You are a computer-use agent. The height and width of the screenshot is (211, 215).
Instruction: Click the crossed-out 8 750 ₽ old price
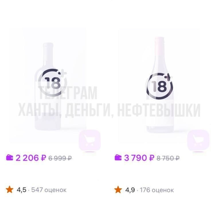pos(168,158)
